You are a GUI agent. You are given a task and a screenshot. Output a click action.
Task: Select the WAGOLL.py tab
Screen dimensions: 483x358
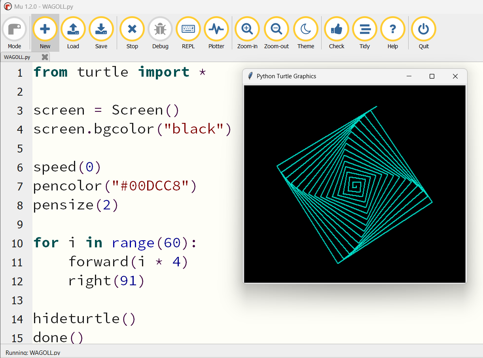(x=17, y=57)
